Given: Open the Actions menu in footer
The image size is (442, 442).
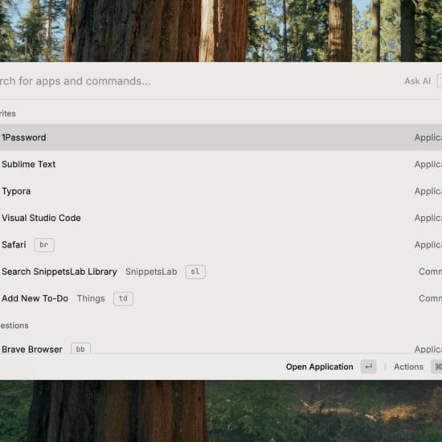Looking at the screenshot, I should point(408,366).
